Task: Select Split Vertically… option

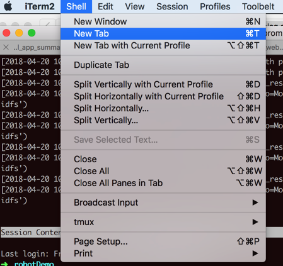Action: (163, 120)
